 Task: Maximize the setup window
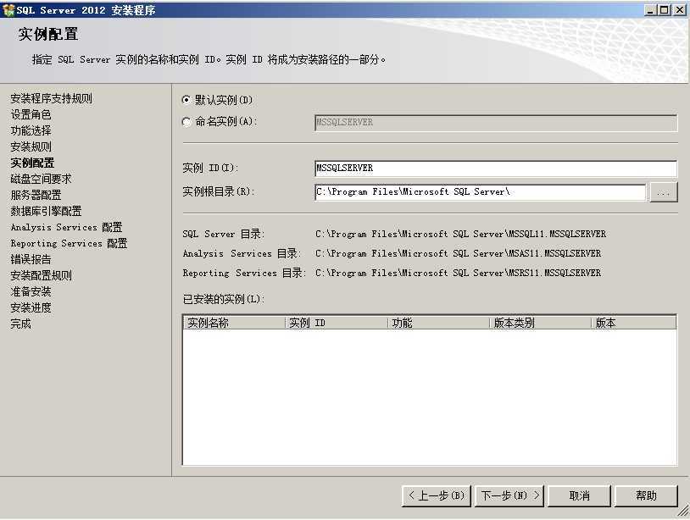point(665,9)
